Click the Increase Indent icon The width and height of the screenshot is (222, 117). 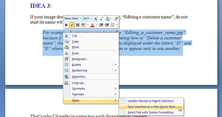[x=107, y=25]
